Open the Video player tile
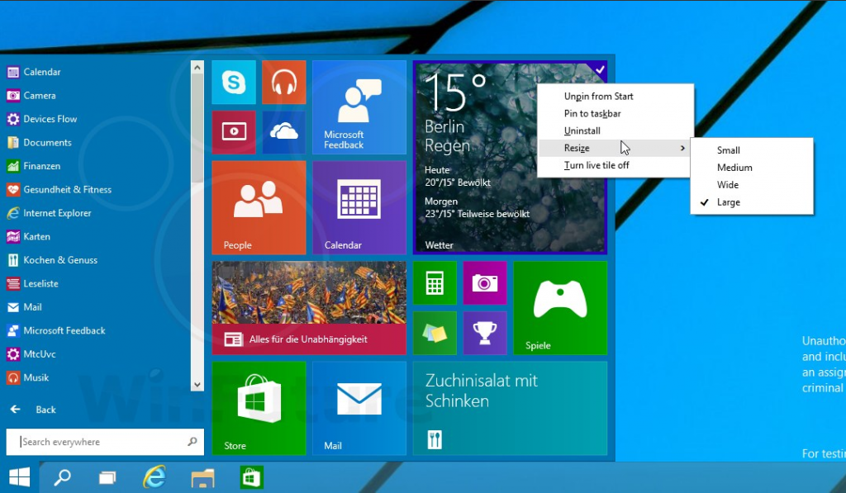The height and width of the screenshot is (493, 846). click(x=234, y=132)
